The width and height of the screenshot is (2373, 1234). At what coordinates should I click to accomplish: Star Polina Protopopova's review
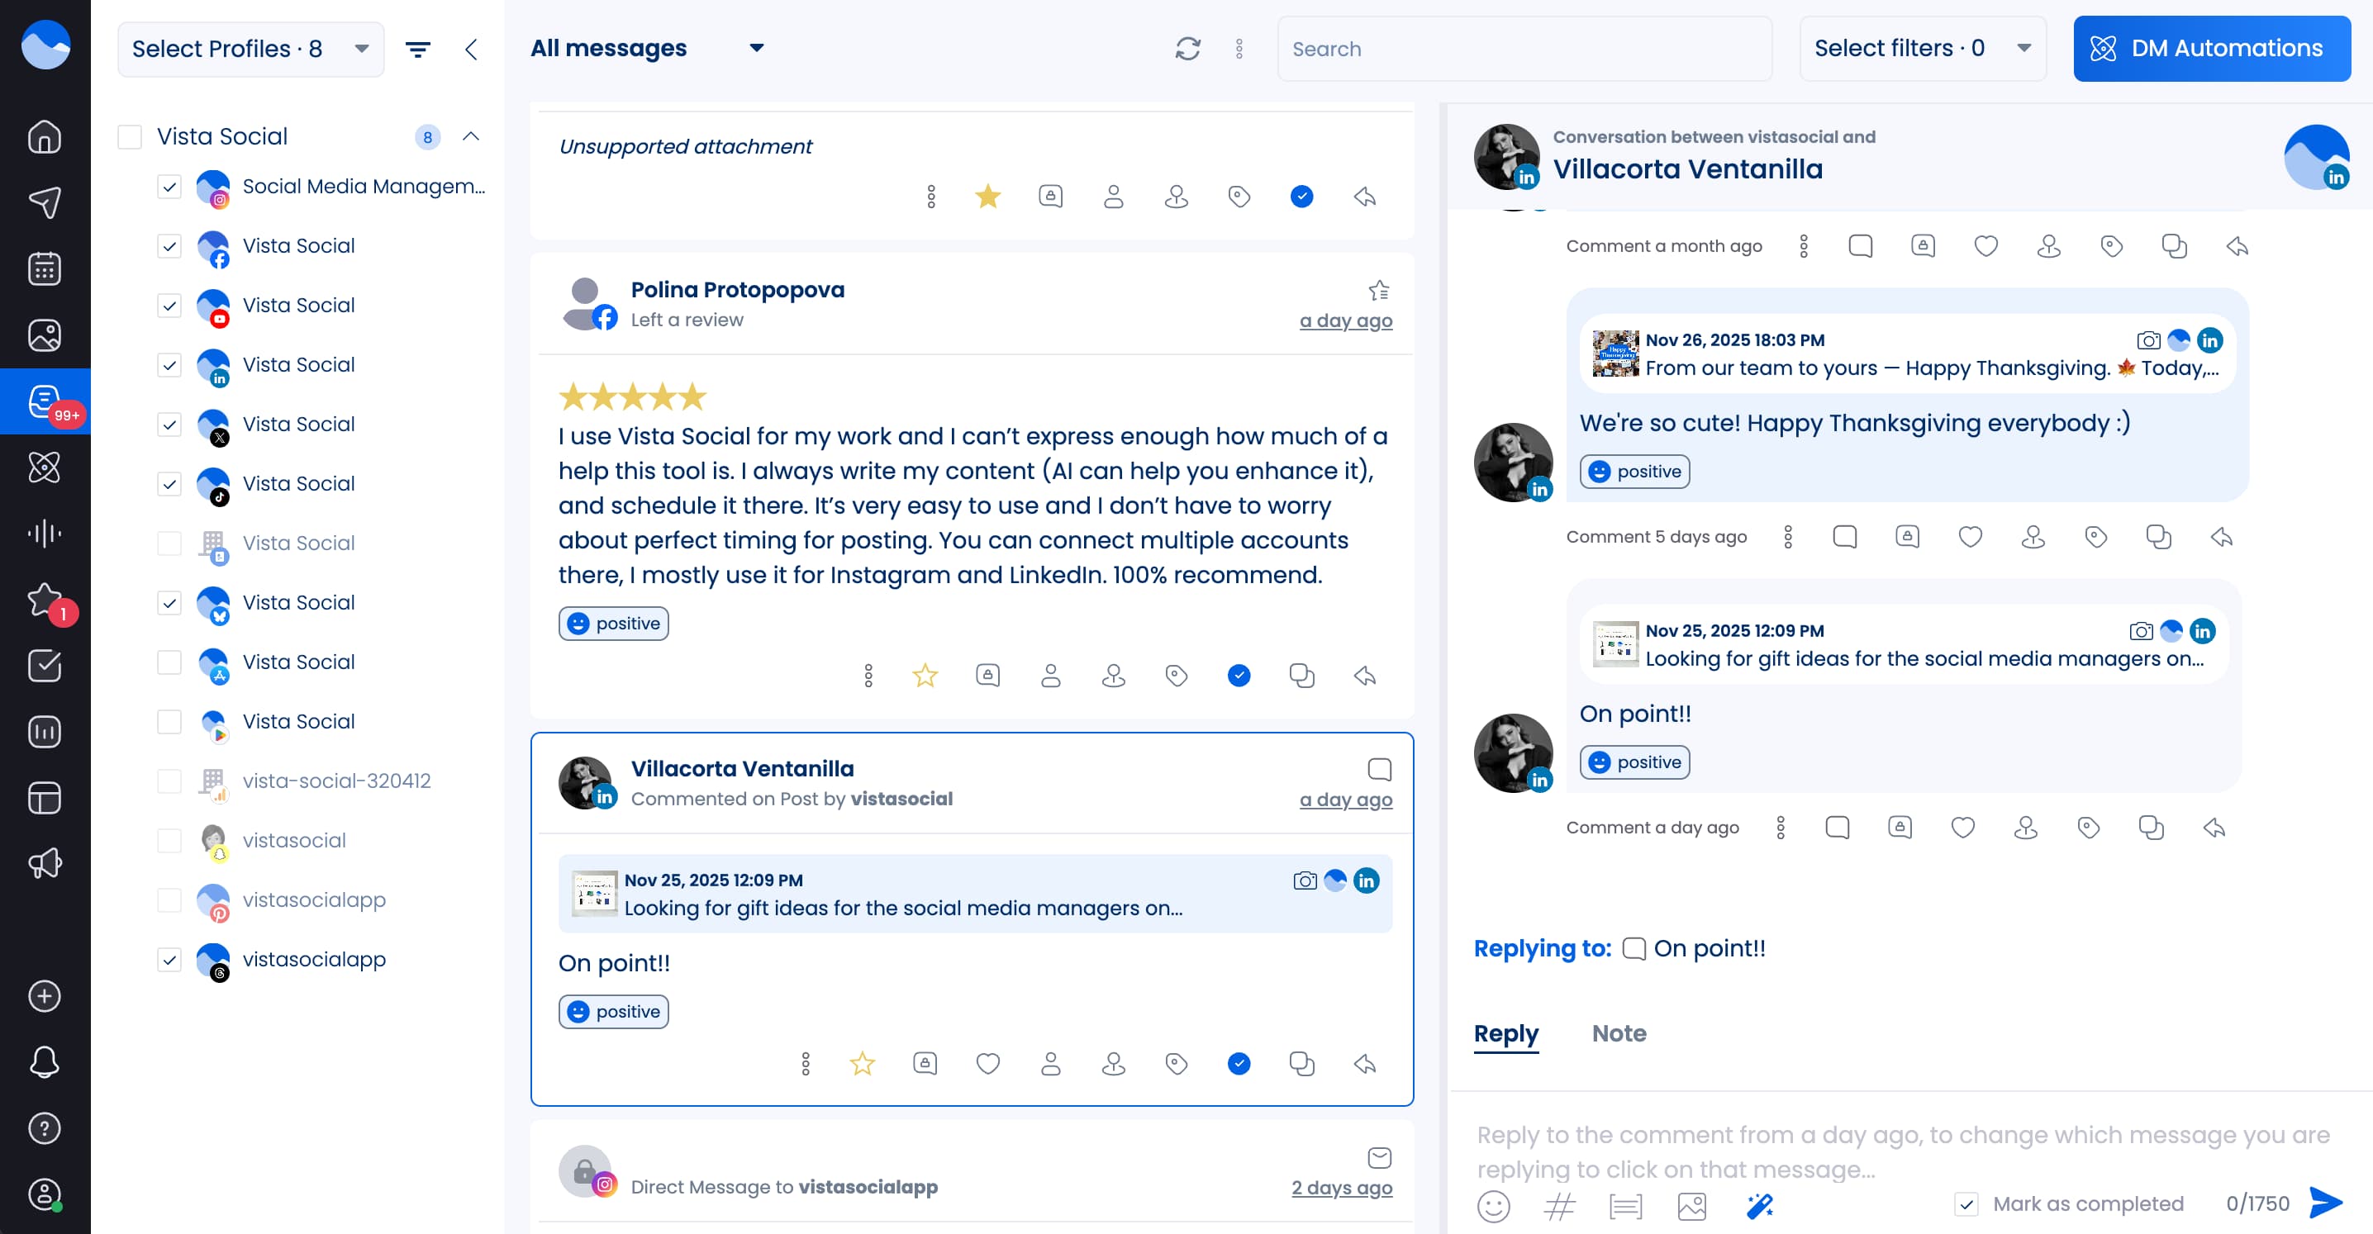tap(925, 675)
